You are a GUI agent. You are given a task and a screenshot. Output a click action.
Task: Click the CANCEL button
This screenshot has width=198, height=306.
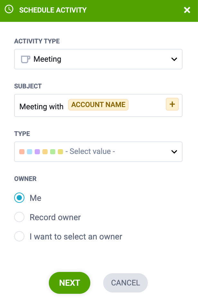tap(125, 283)
